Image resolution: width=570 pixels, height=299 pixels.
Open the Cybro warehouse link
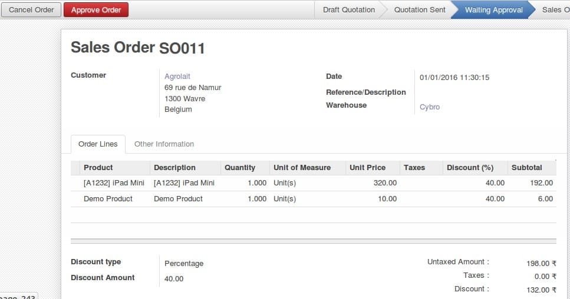[429, 107]
